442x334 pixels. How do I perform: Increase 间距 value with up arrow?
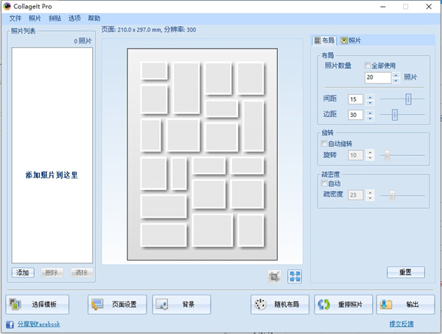coord(370,97)
